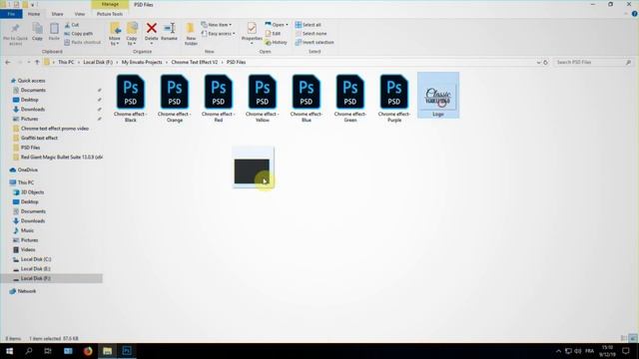Open the New item dropdown
Viewport: 639px width, 359px height.
pos(216,25)
